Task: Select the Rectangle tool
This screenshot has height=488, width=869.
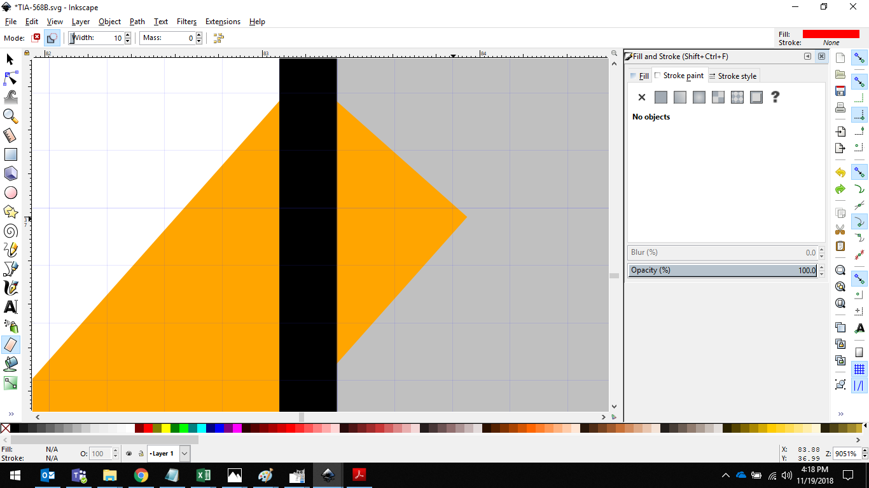Action: point(11,154)
